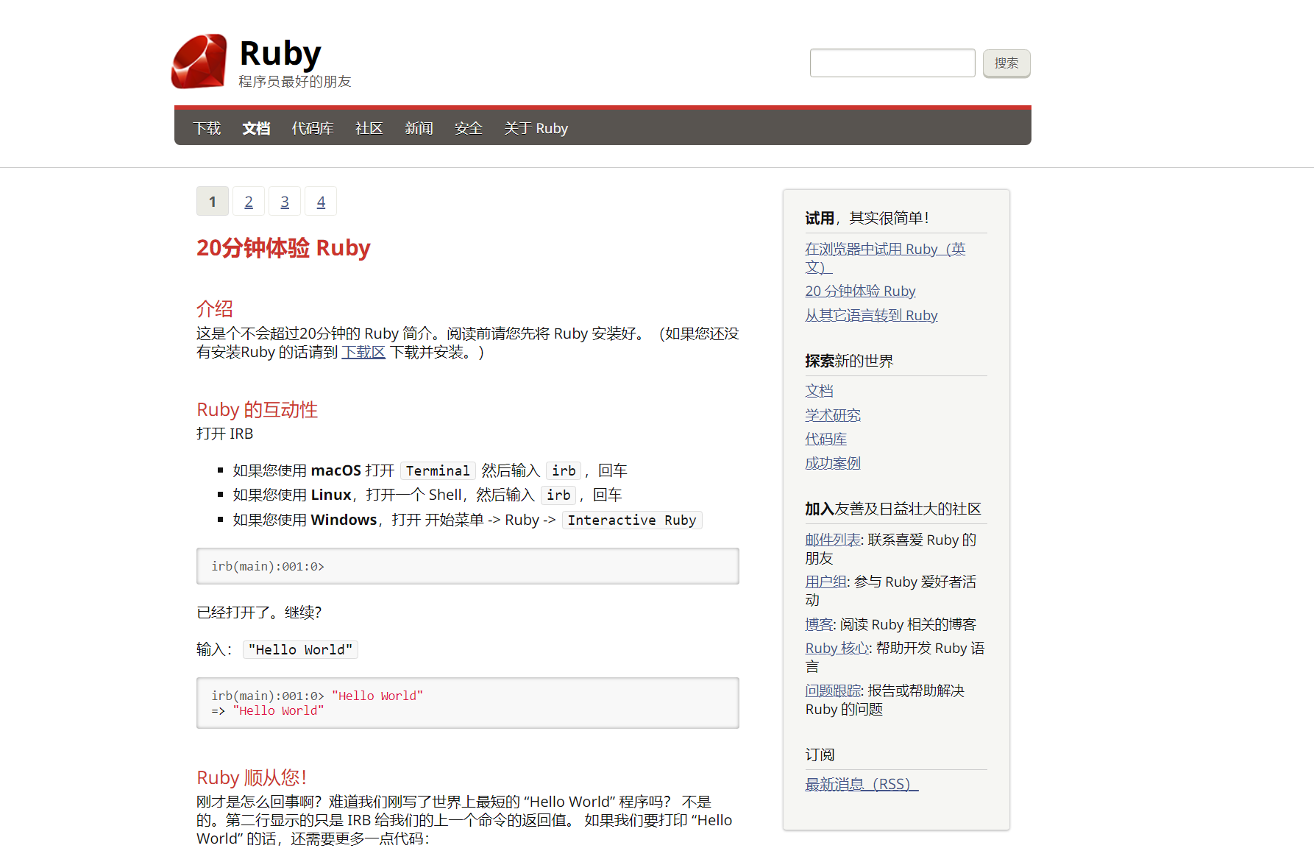The height and width of the screenshot is (851, 1314).
Task: Open the 代码库 link in the sidebar
Action: (x=825, y=439)
